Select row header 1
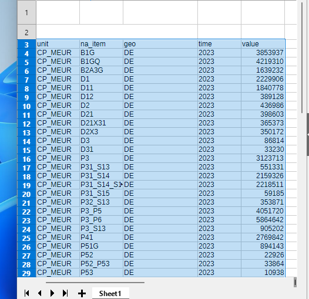This screenshot has height=299, width=309. [26, 13]
